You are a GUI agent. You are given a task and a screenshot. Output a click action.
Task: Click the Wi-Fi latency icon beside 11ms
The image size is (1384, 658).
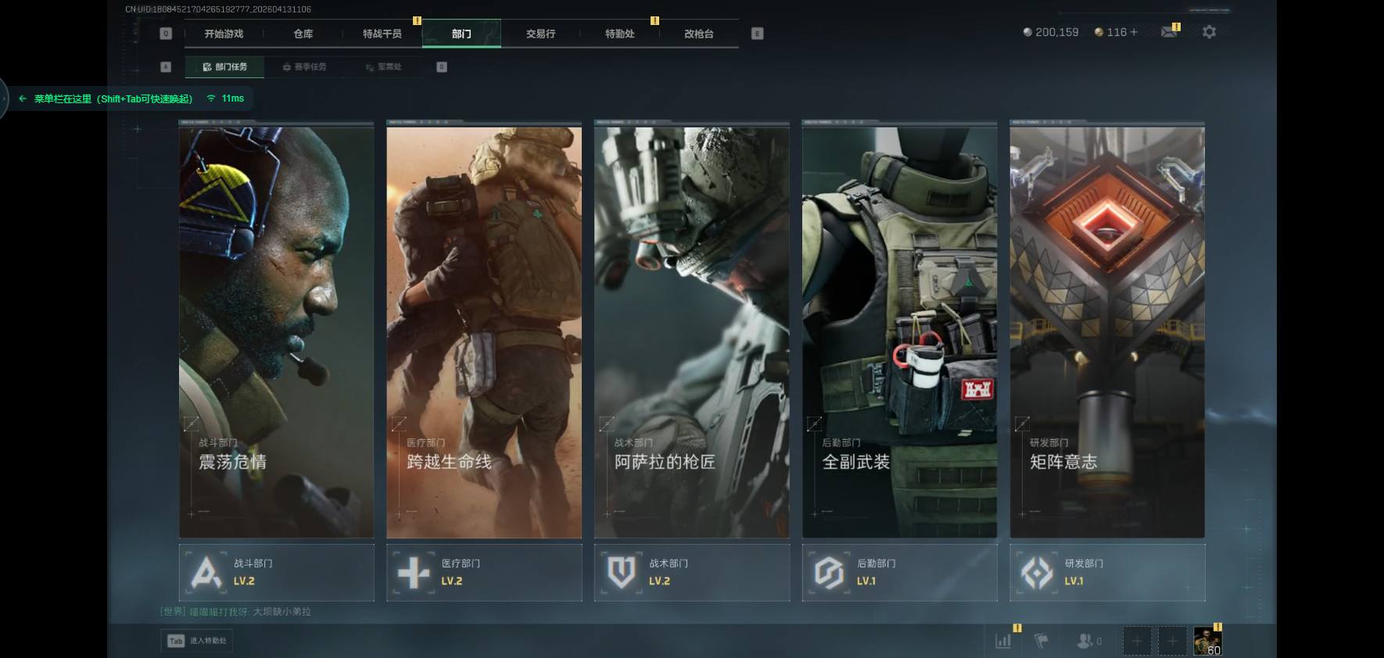point(211,98)
